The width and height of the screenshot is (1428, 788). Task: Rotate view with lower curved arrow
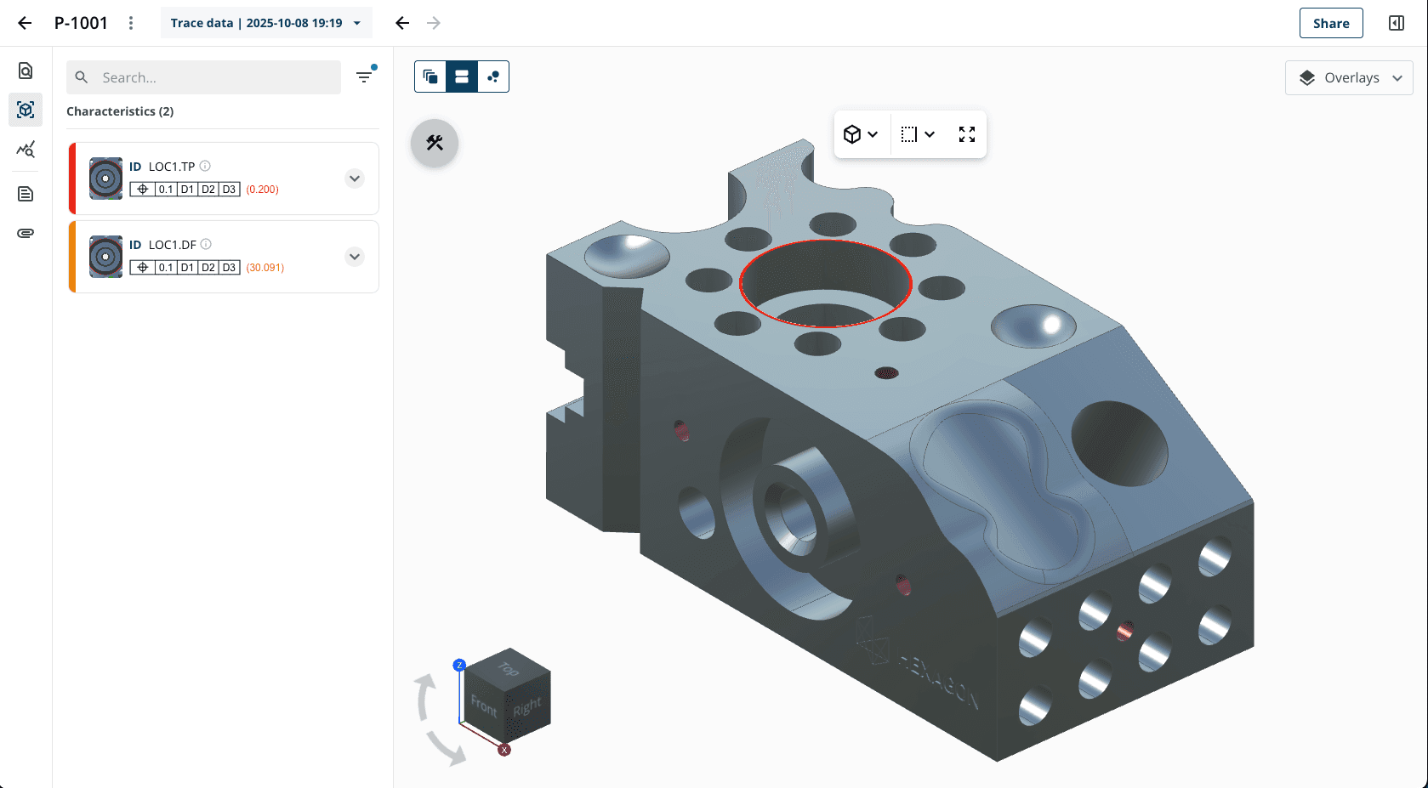click(446, 748)
